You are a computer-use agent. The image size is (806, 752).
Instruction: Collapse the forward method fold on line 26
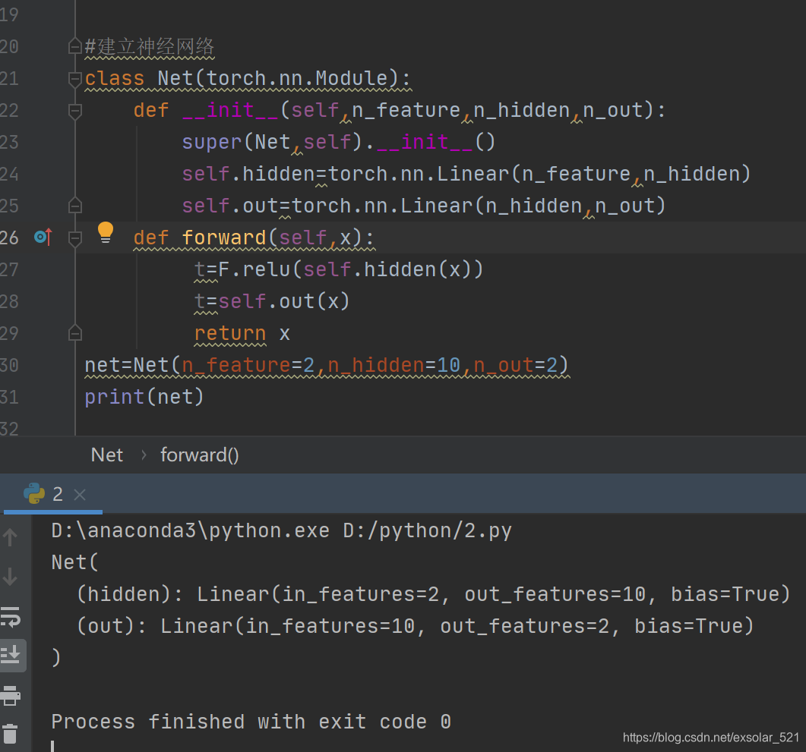pos(75,238)
